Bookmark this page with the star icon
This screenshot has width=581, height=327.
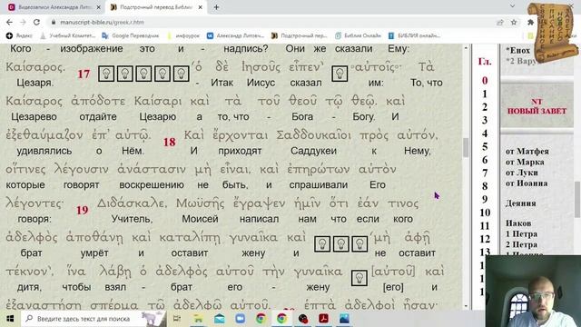point(514,22)
